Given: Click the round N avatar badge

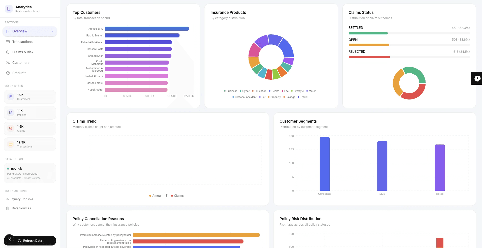Looking at the screenshot, I should point(9,239).
